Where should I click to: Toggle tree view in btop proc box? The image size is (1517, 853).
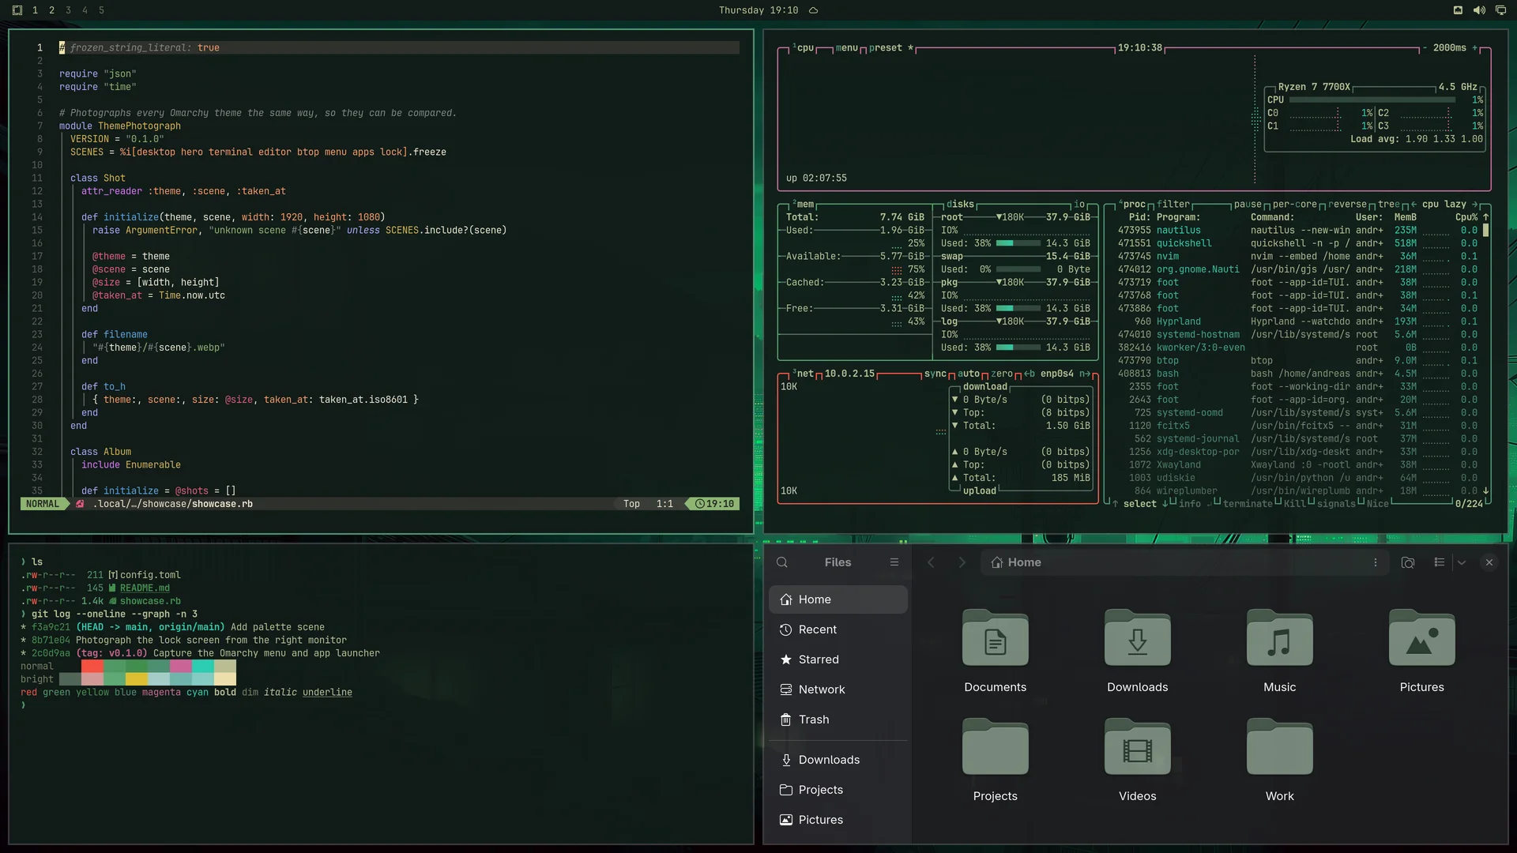[1389, 205]
